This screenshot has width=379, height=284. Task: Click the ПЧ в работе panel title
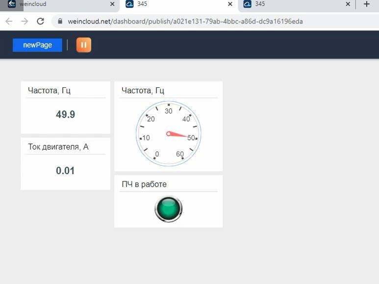[x=144, y=184]
